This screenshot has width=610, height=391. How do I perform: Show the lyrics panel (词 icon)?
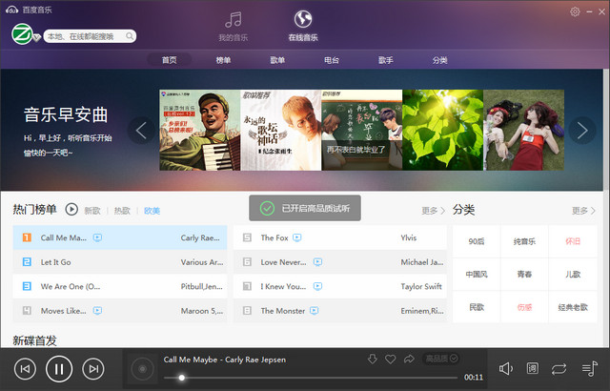(532, 368)
